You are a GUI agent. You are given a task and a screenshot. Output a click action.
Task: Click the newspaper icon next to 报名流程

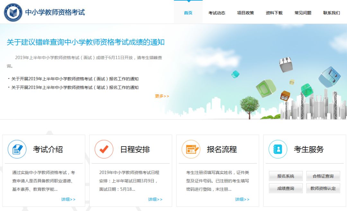(191, 149)
